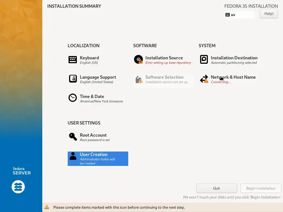283x212 pixels.
Task: Click 'Root password is set' status text
Action: tap(95, 140)
